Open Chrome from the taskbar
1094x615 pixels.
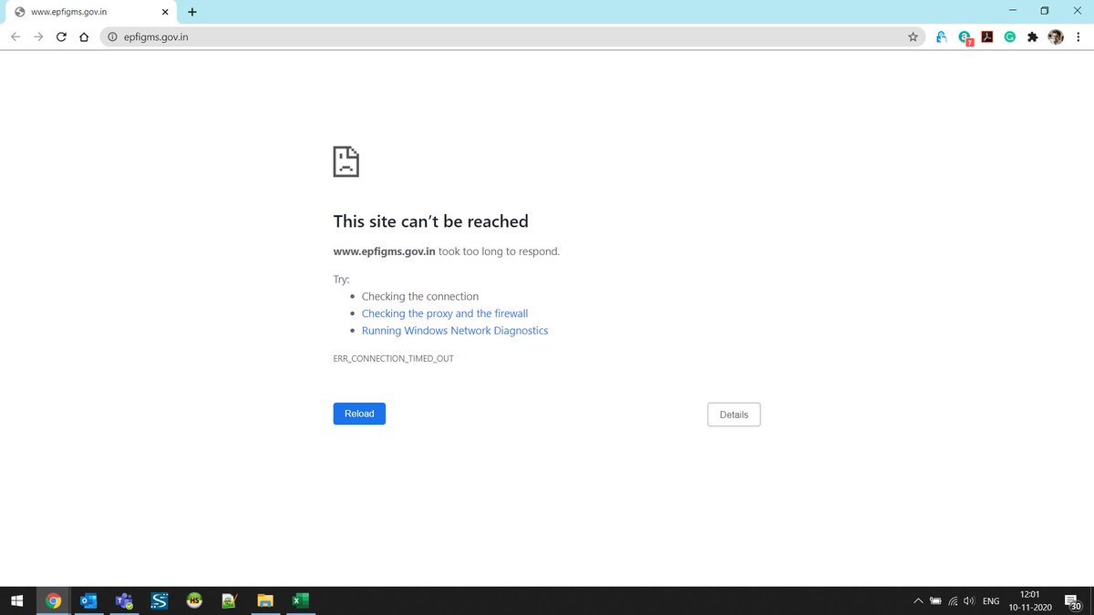click(53, 600)
